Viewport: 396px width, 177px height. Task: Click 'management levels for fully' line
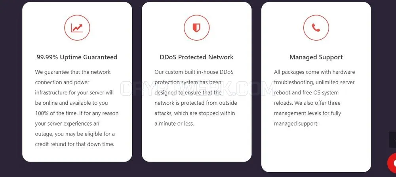[x=307, y=113]
